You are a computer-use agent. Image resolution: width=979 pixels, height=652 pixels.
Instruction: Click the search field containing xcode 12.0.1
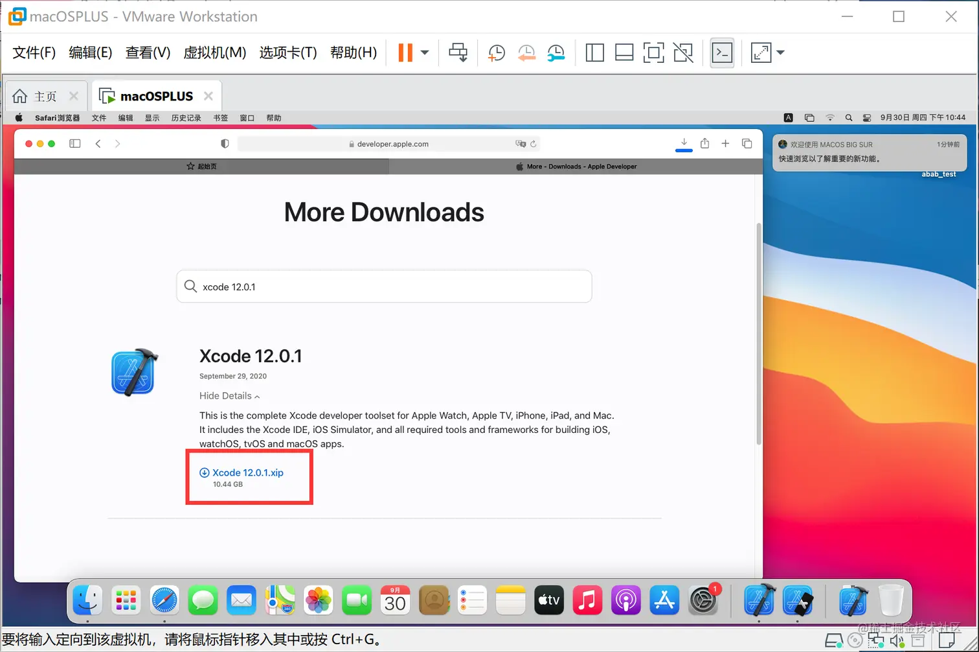point(384,286)
